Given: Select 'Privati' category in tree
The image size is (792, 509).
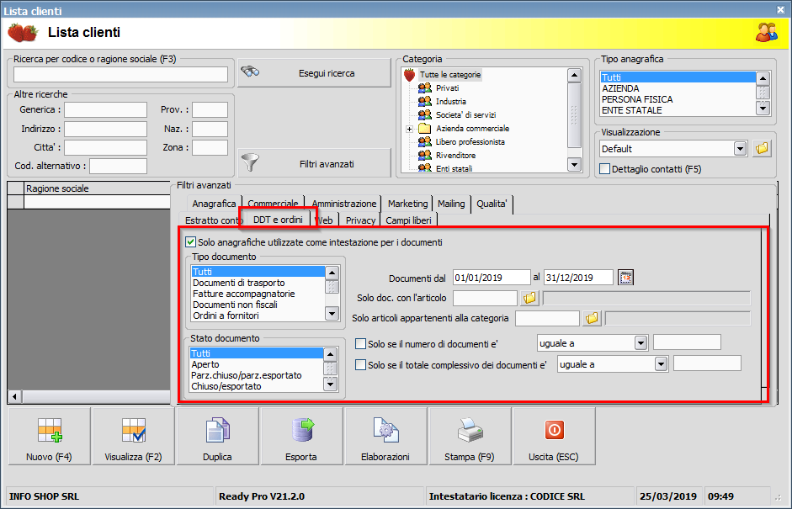Looking at the screenshot, I should click(448, 87).
